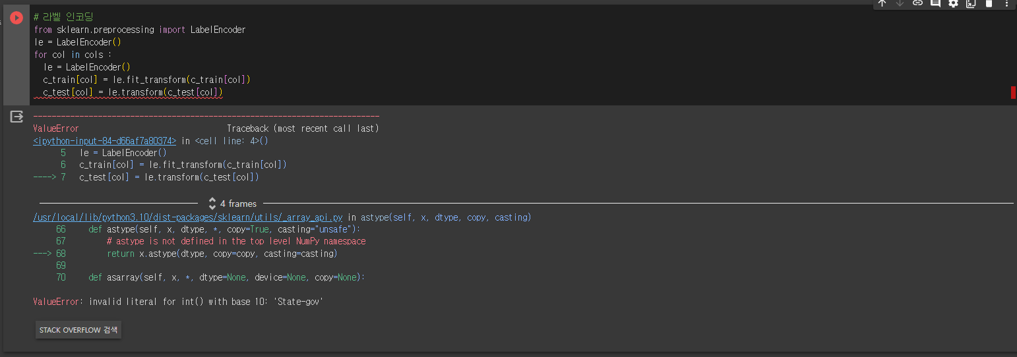Screen dimensions: 1017x357
Task: Copy link to this cell
Action: 917,3
